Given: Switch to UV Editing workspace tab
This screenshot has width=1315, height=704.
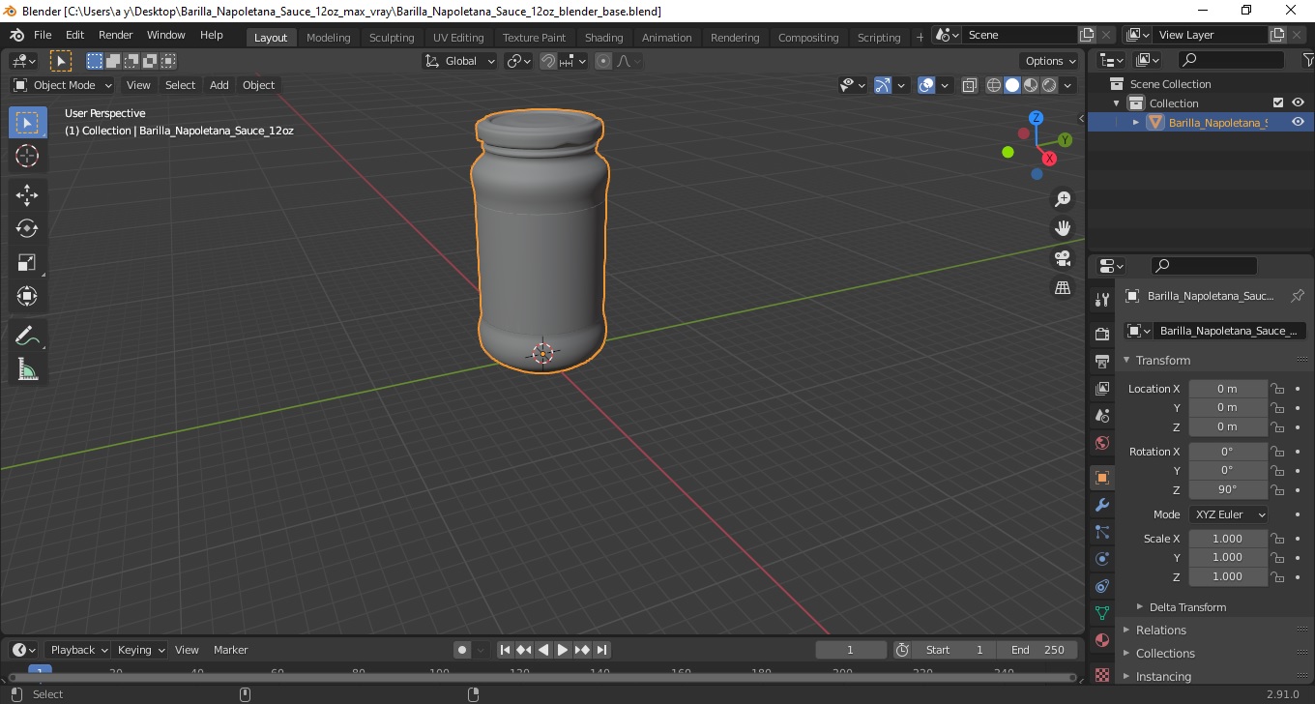Looking at the screenshot, I should 458,38.
